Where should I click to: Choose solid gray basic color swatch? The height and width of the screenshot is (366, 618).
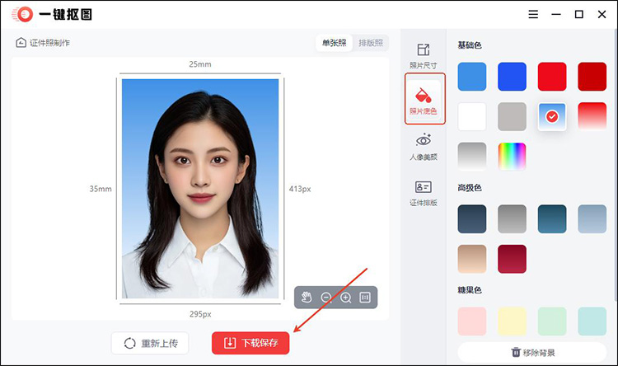512,117
